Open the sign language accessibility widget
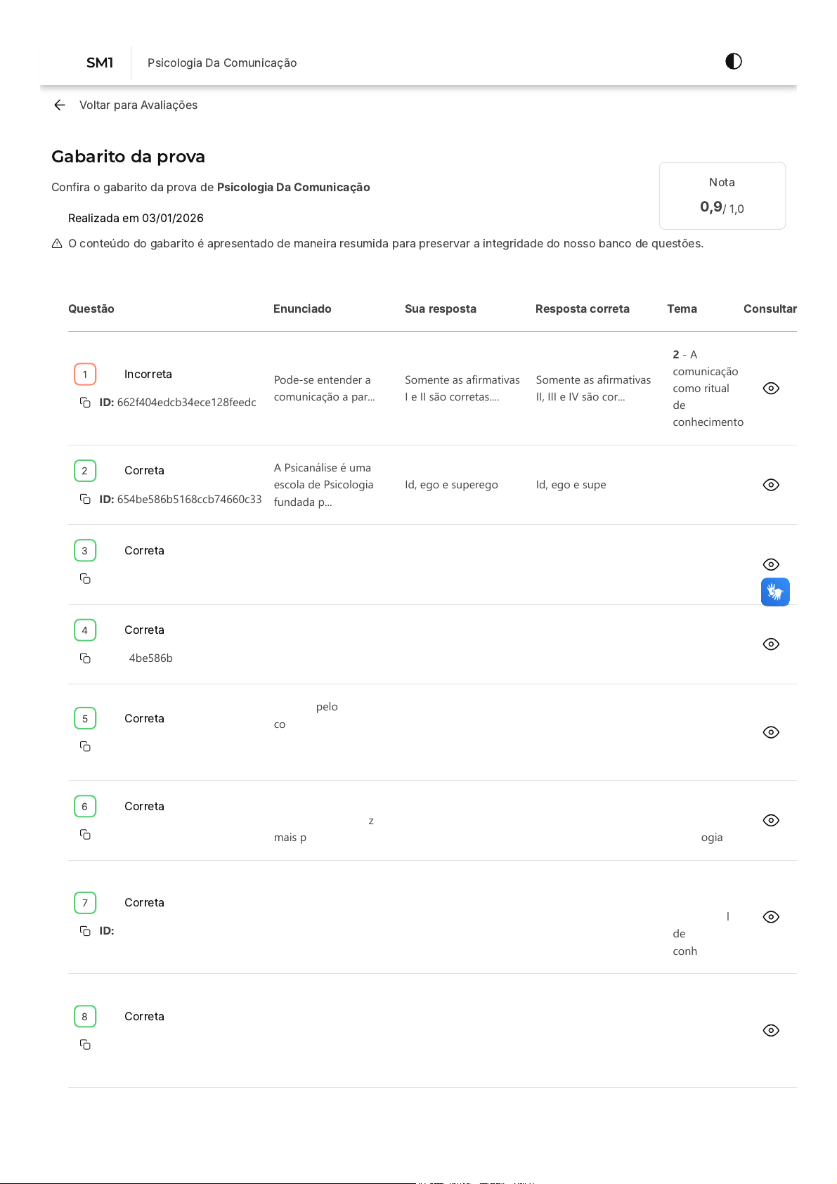 tap(775, 592)
